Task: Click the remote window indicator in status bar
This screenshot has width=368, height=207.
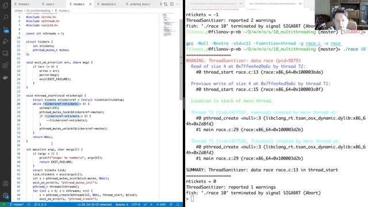Action: point(3,205)
